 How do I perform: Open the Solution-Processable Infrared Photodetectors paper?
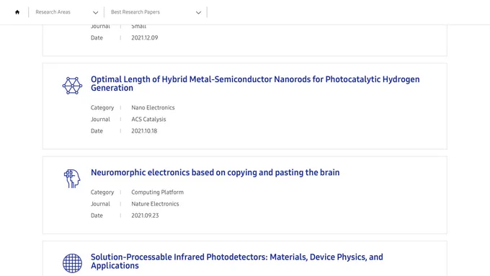[236, 262]
